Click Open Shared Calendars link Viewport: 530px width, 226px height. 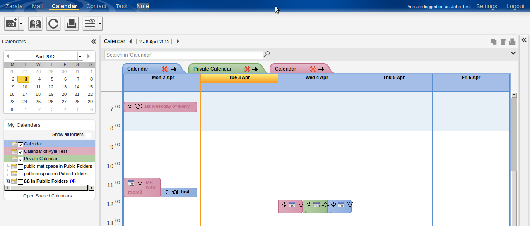click(49, 196)
